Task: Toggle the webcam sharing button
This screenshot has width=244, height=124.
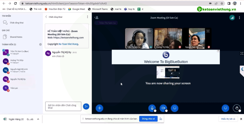Action: pyautogui.click(x=163, y=108)
